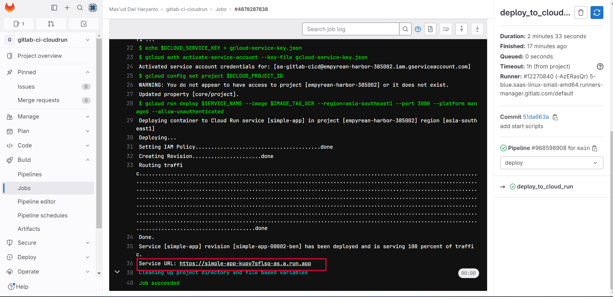Image resolution: width=613 pixels, height=297 pixels.
Task: Open Issues in pinned list
Action: click(x=48, y=87)
